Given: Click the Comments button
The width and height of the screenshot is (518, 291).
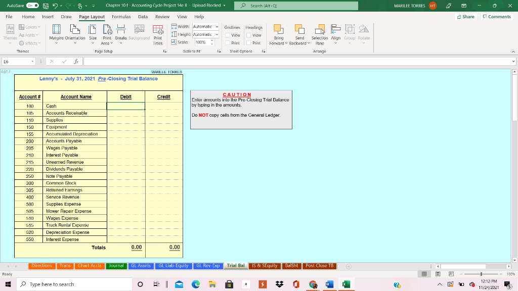Looking at the screenshot, I should coord(496,16).
